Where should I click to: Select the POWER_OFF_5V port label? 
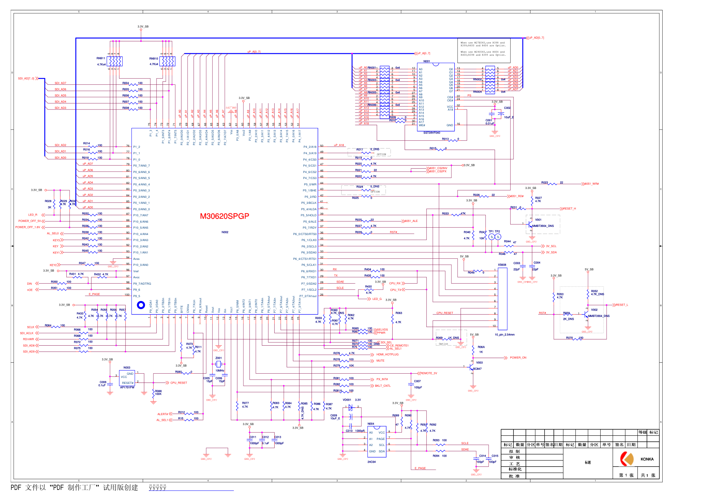(30, 221)
